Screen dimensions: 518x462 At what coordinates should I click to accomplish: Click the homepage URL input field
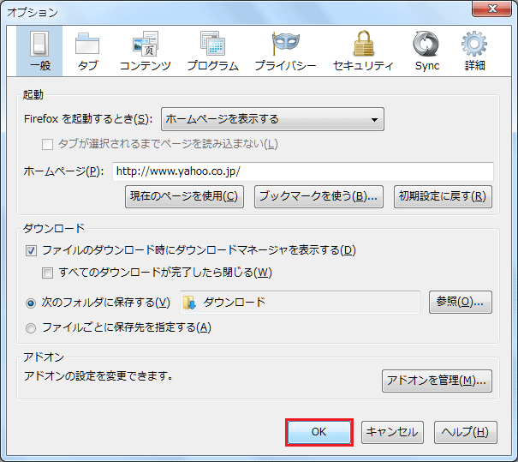[301, 171]
